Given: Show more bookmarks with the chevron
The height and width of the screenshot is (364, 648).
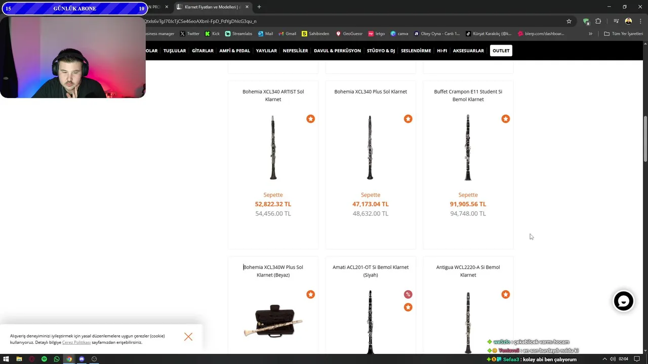Looking at the screenshot, I should coord(590,34).
